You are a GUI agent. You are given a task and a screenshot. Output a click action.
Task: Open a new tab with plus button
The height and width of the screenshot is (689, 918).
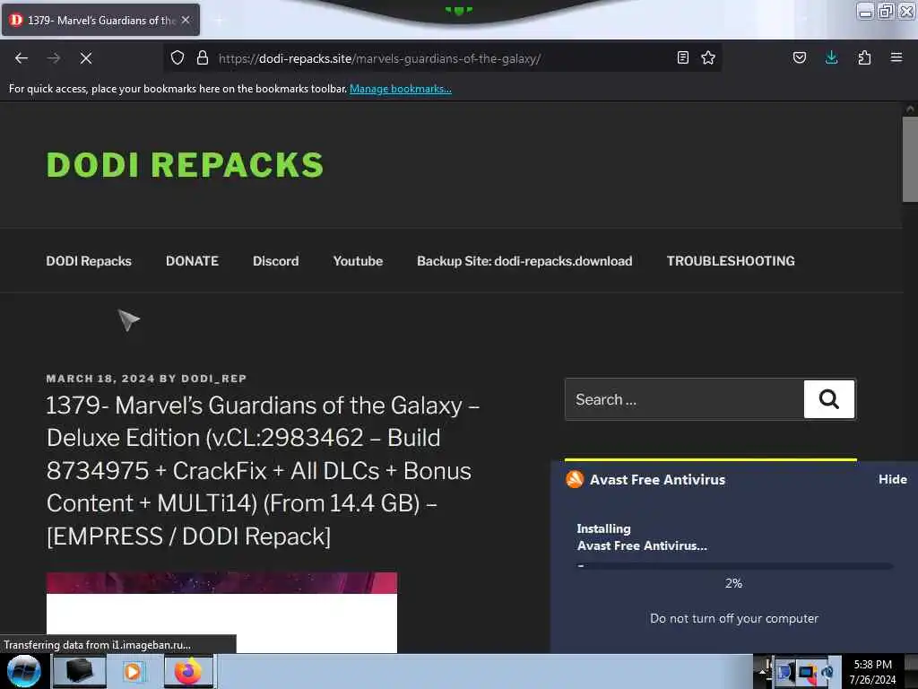click(219, 21)
